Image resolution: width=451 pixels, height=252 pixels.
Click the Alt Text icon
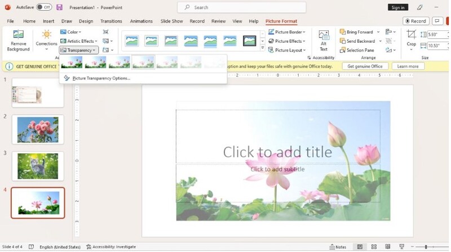[324, 35]
